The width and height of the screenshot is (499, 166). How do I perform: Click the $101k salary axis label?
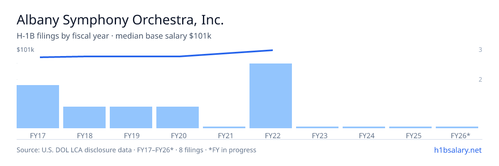25,50
